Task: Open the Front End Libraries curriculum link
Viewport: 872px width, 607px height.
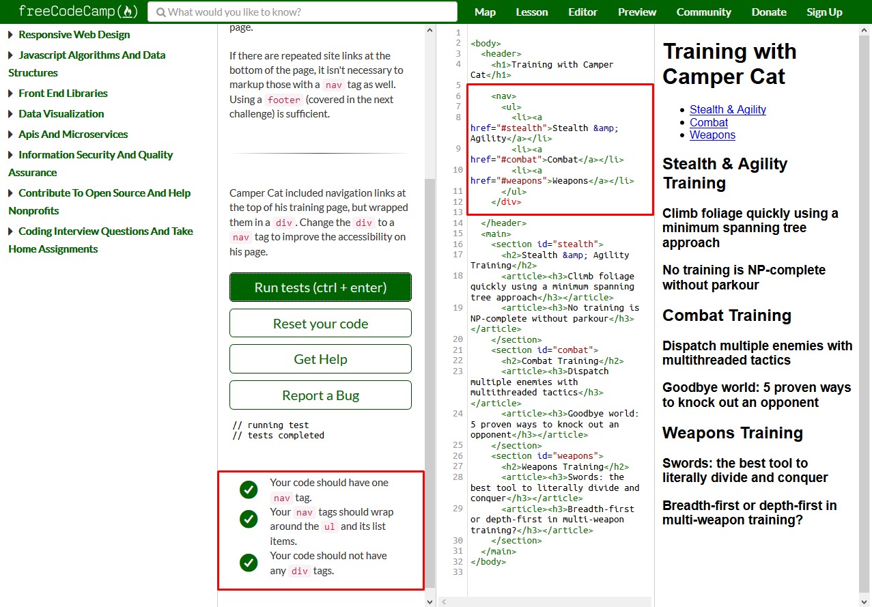Action: [x=63, y=94]
